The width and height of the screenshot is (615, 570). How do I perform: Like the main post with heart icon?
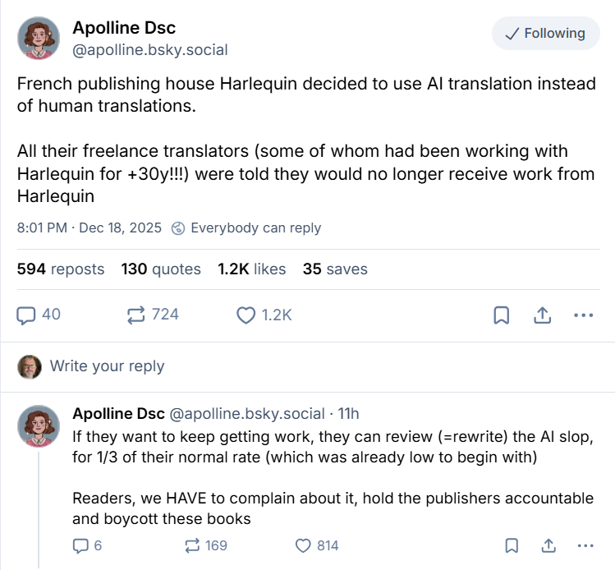tap(246, 315)
